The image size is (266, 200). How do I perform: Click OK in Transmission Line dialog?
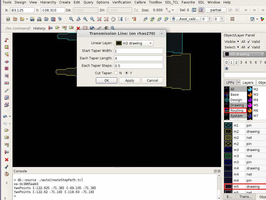point(107,80)
